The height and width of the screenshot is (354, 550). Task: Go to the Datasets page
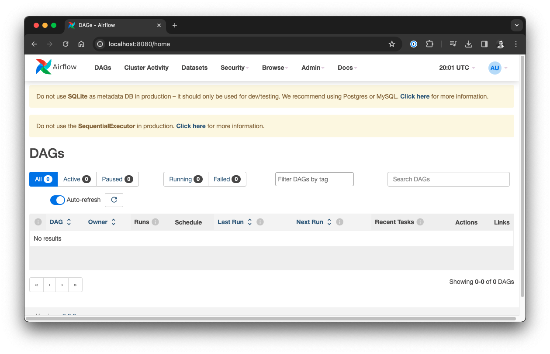[x=194, y=68]
